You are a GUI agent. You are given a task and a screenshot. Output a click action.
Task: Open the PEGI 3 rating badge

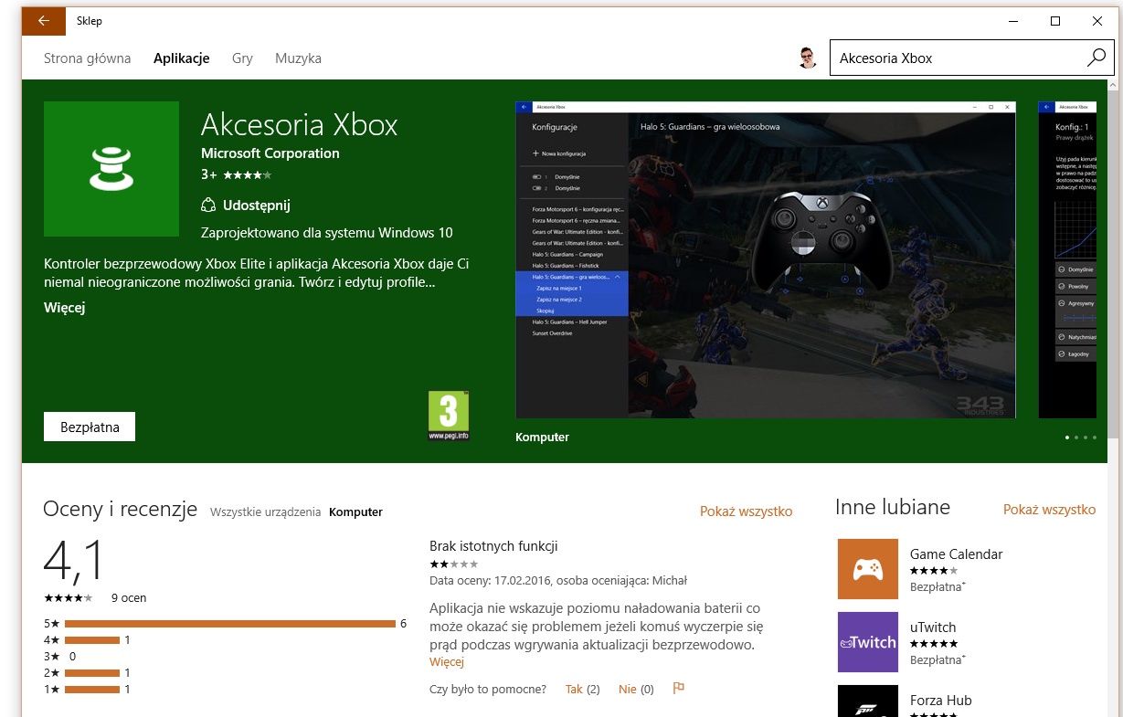[x=448, y=416]
